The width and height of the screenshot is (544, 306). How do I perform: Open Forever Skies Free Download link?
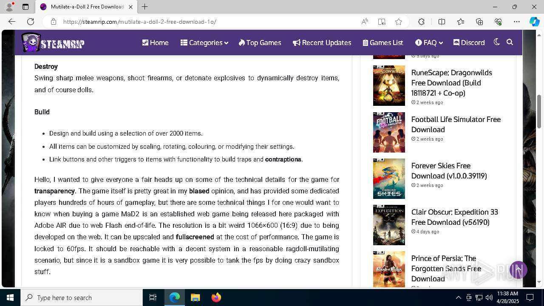449,171
